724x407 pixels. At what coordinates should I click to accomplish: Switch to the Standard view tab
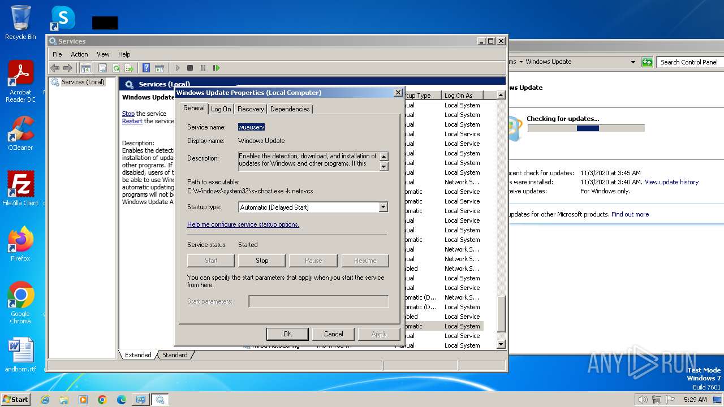(x=175, y=355)
